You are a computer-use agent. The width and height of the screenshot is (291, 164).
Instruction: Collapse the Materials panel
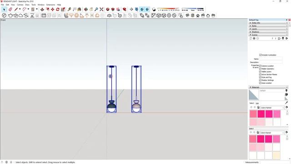click(x=268, y=87)
